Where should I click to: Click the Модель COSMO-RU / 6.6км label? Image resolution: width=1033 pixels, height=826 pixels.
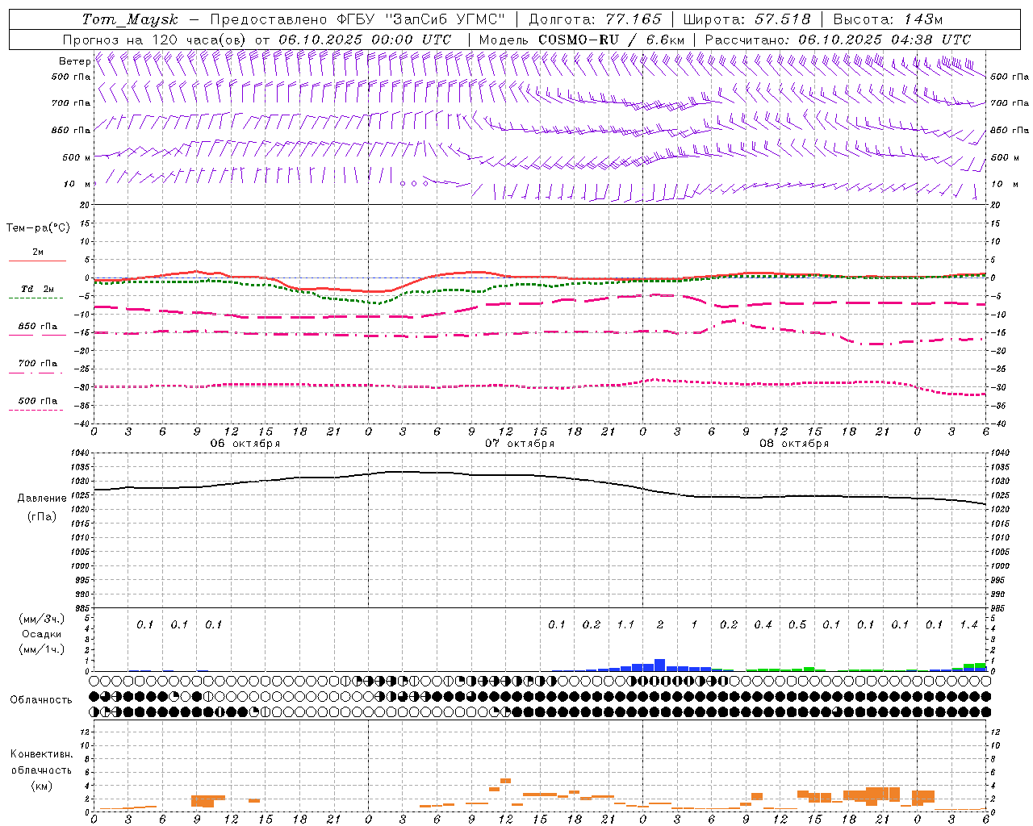coord(581,40)
